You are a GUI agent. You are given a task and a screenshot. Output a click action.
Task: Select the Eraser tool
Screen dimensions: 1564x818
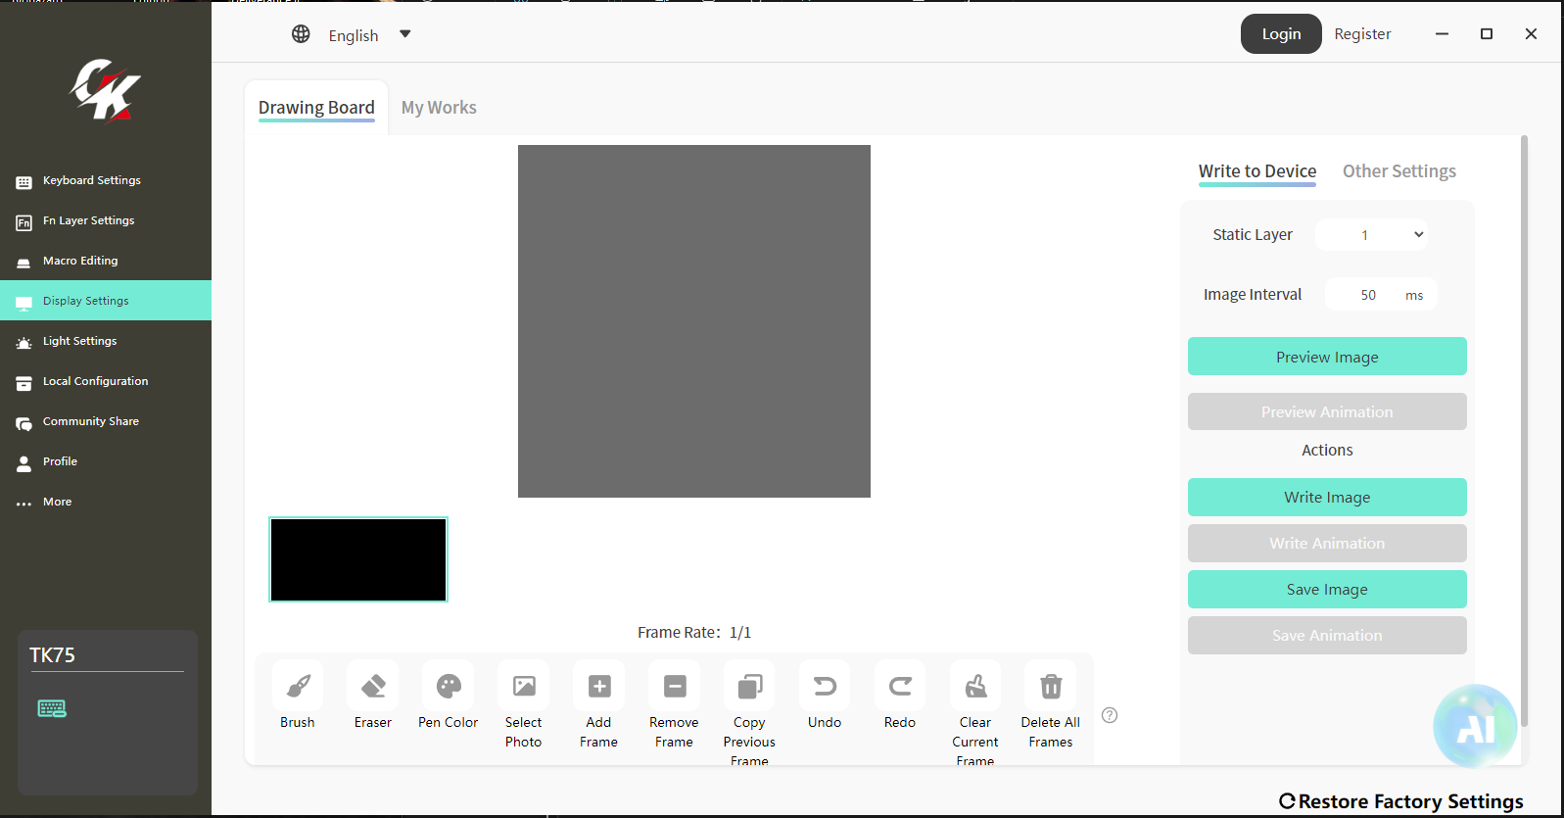373,687
